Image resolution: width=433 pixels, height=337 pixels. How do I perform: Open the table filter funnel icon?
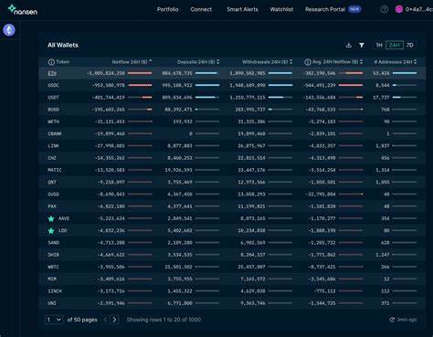tap(362, 45)
